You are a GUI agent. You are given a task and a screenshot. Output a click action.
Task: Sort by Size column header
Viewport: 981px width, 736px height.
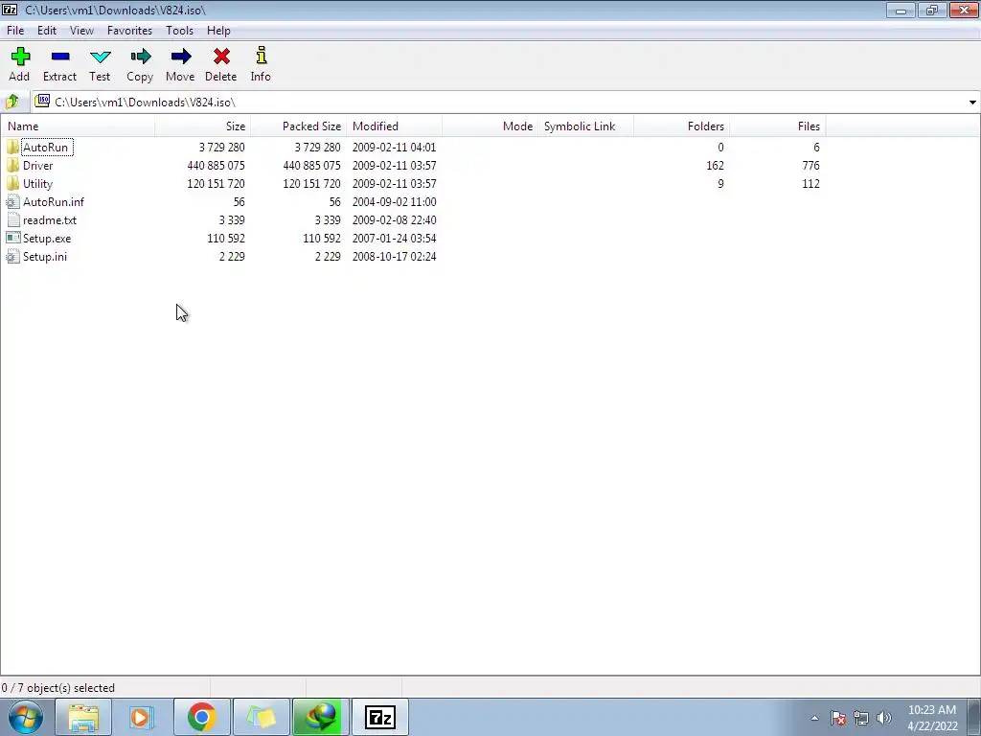203,126
